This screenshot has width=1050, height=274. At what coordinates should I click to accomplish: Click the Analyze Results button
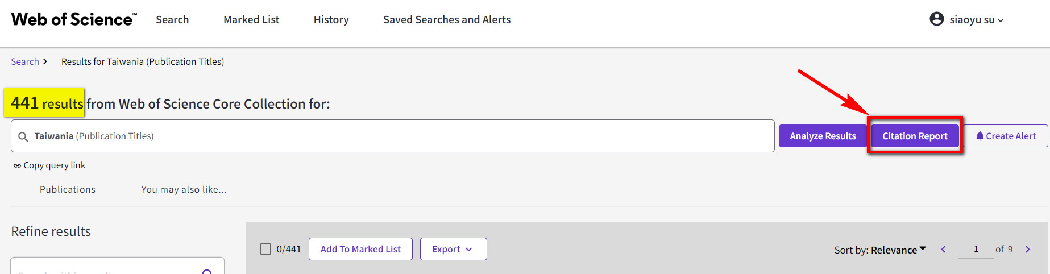tap(823, 136)
